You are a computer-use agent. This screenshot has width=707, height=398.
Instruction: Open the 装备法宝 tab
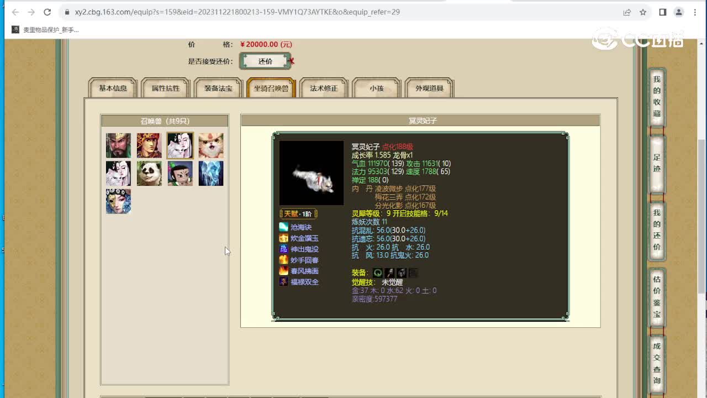coord(218,88)
